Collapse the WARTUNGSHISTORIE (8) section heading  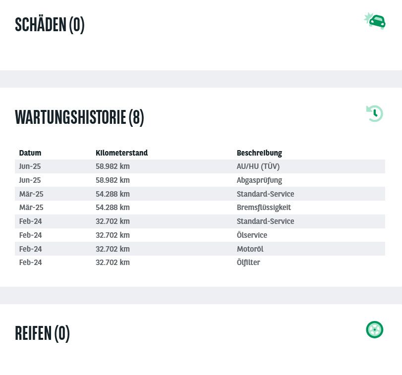point(79,117)
